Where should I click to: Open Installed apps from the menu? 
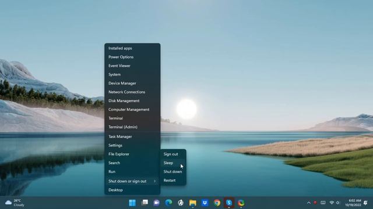[x=132, y=48]
